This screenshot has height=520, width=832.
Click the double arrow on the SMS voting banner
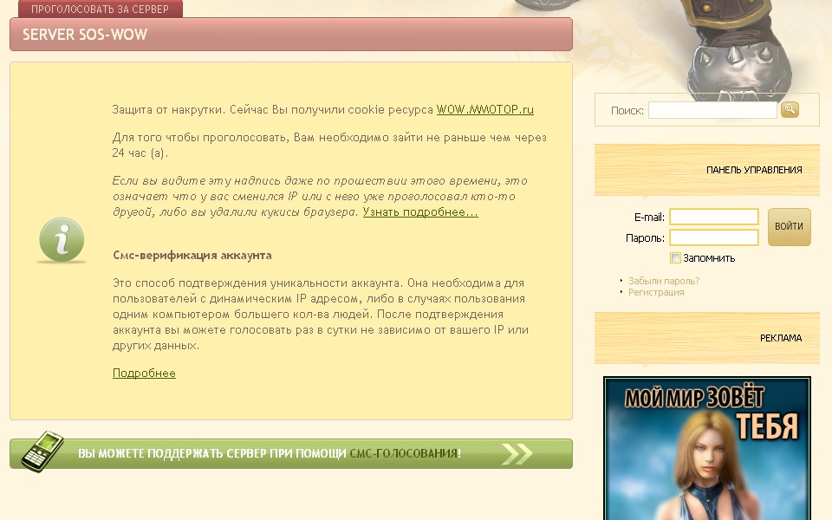point(517,453)
